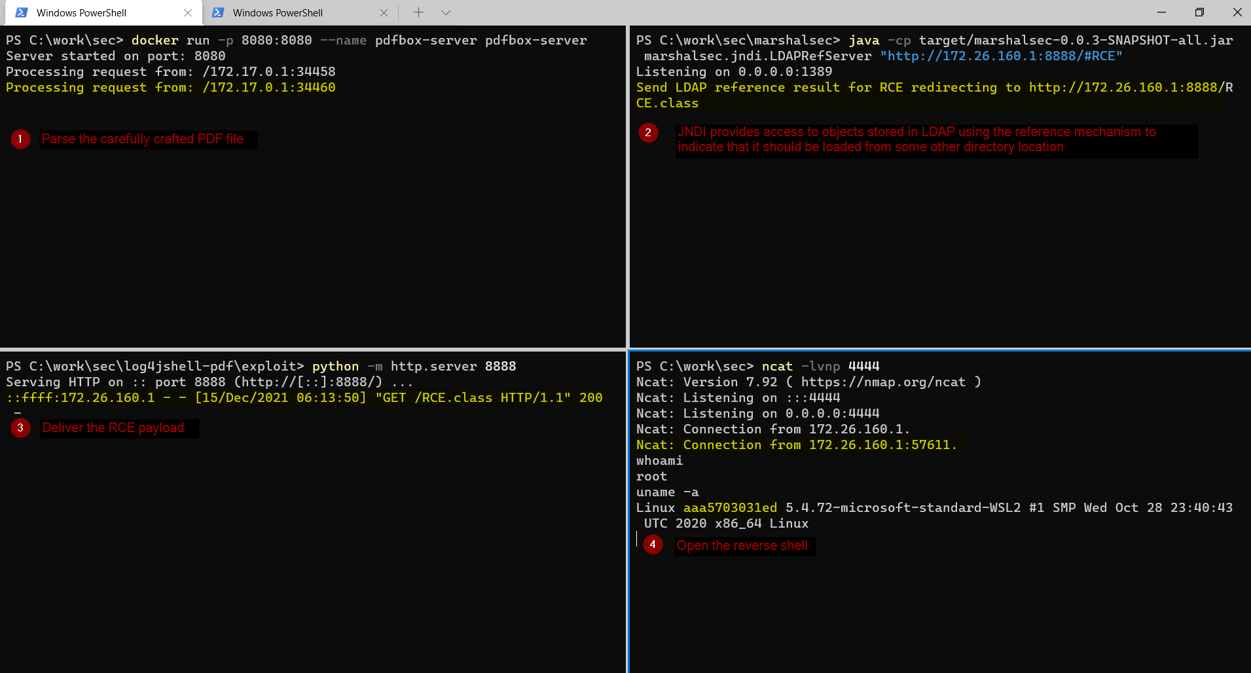
Task: Click 'Ncat: Listening on :::4444' line
Action: click(x=738, y=398)
